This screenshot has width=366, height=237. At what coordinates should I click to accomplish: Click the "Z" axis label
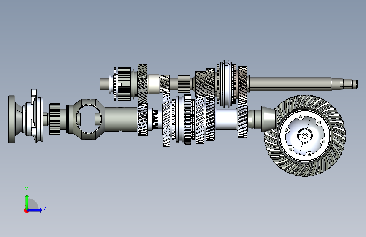click(x=45, y=207)
